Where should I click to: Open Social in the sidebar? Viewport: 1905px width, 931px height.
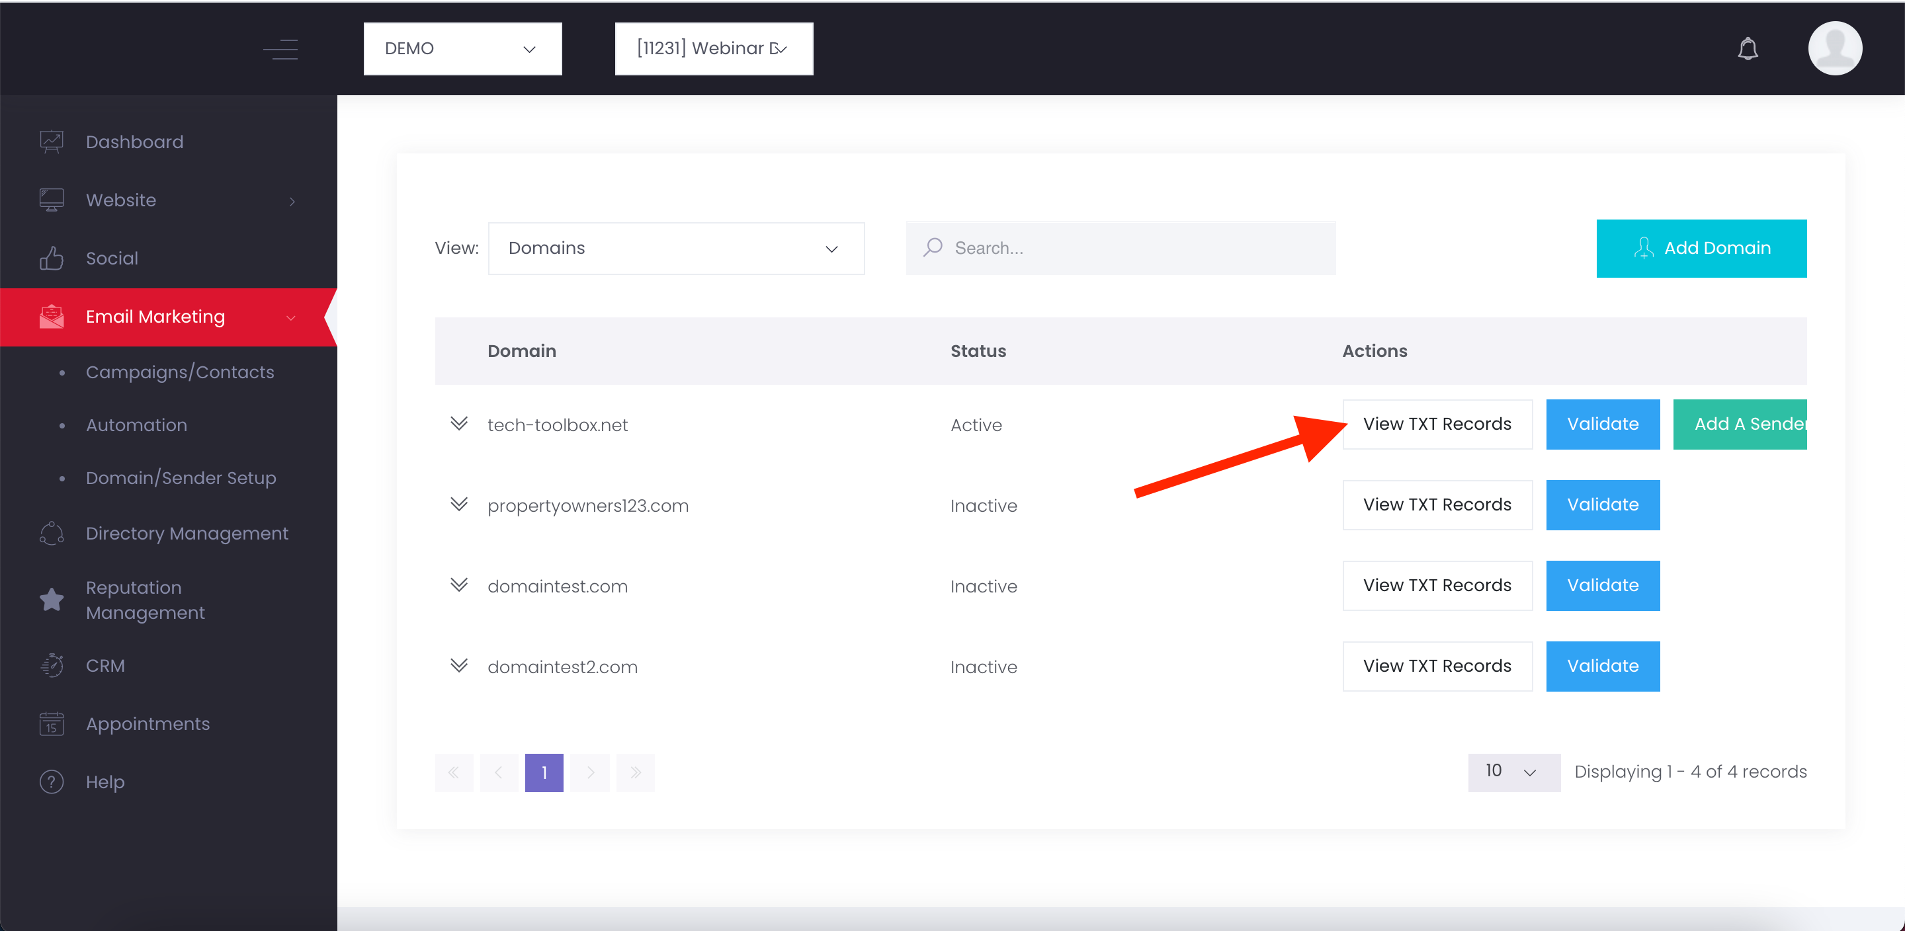coord(112,258)
